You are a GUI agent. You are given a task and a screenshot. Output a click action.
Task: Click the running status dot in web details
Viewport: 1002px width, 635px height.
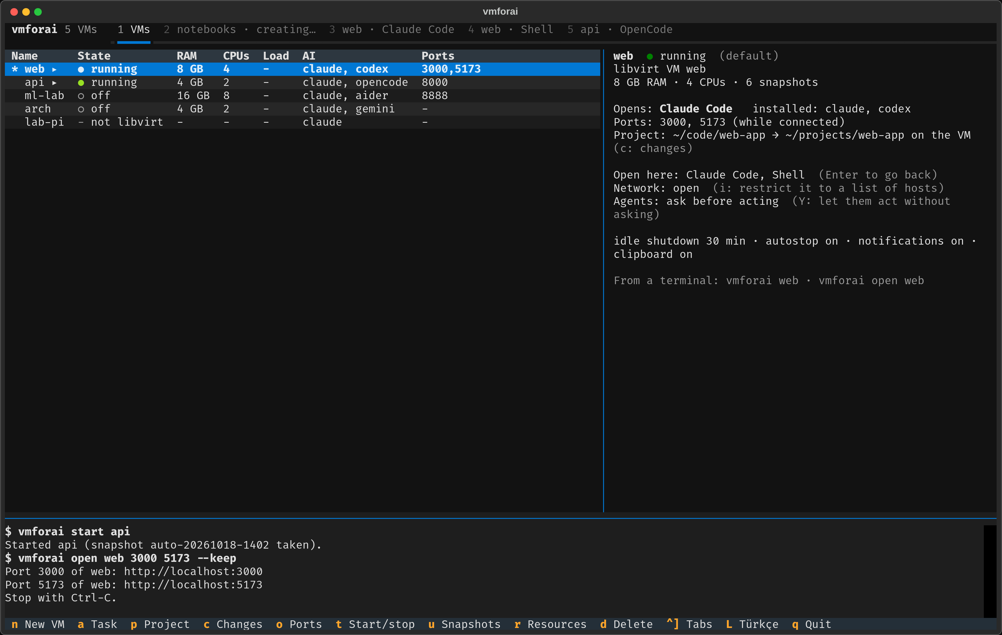[650, 56]
